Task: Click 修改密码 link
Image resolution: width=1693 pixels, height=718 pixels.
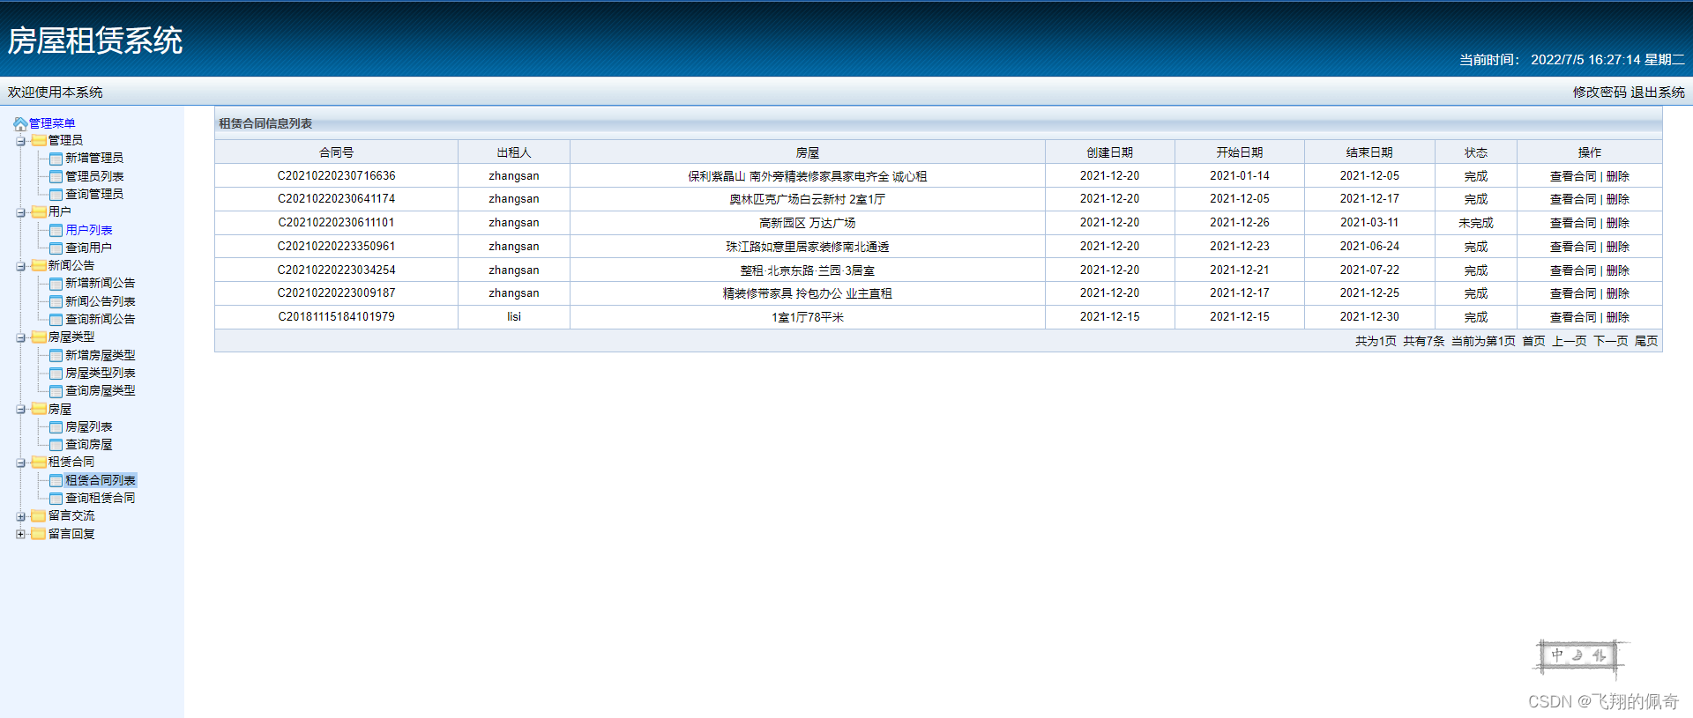Action: click(1599, 93)
